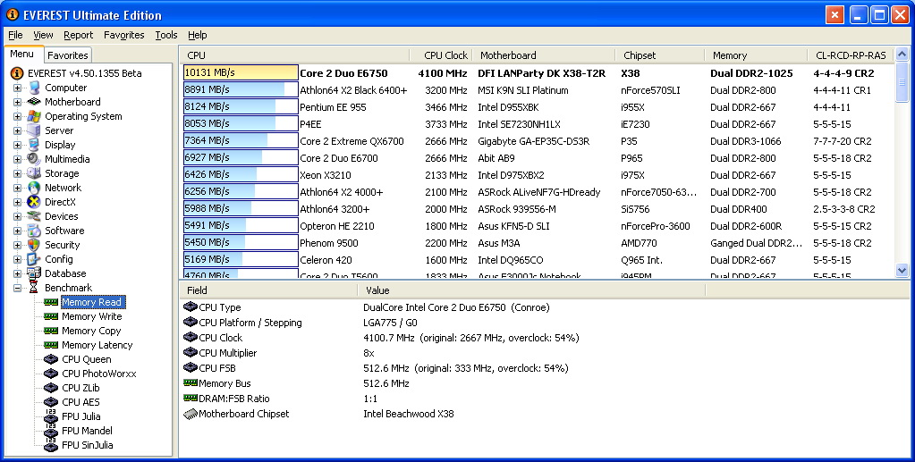Expand the Computer tree node
The image size is (915, 462).
[18, 88]
